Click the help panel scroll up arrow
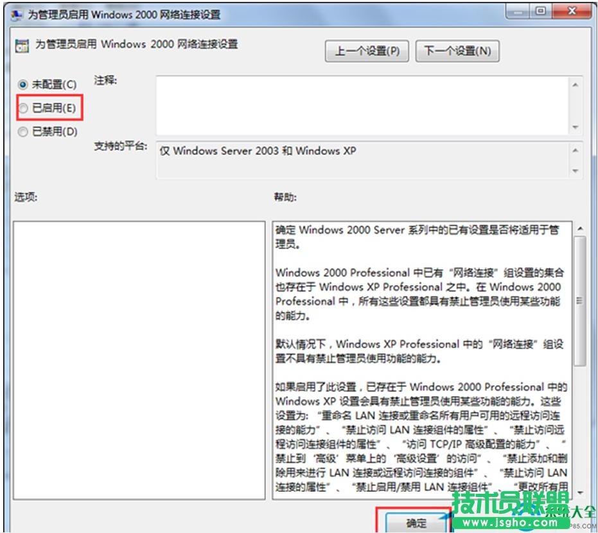 pos(579,229)
